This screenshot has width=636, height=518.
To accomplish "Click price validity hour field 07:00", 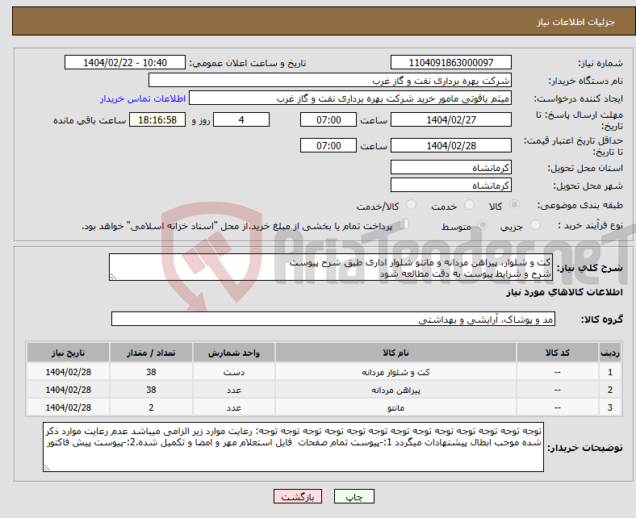I will coord(328,145).
